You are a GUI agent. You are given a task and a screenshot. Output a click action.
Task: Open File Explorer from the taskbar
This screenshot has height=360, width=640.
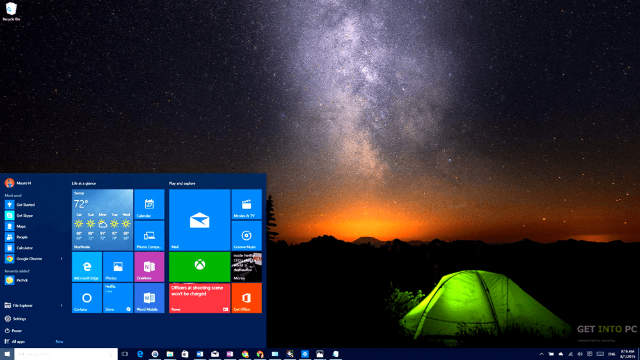pos(170,354)
